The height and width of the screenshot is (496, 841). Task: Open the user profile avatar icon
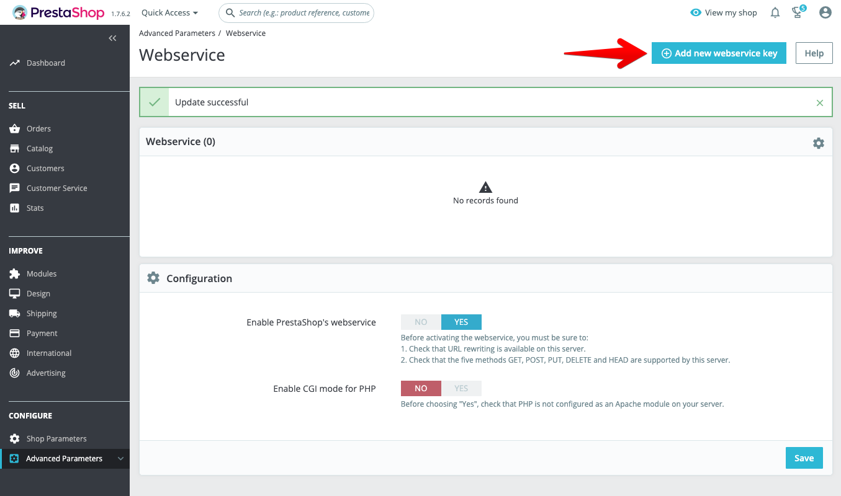(x=825, y=12)
